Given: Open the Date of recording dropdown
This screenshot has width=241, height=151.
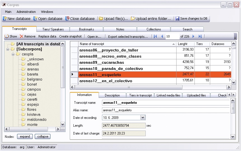Looking at the screenshot, I should pyautogui.click(x=143, y=118).
